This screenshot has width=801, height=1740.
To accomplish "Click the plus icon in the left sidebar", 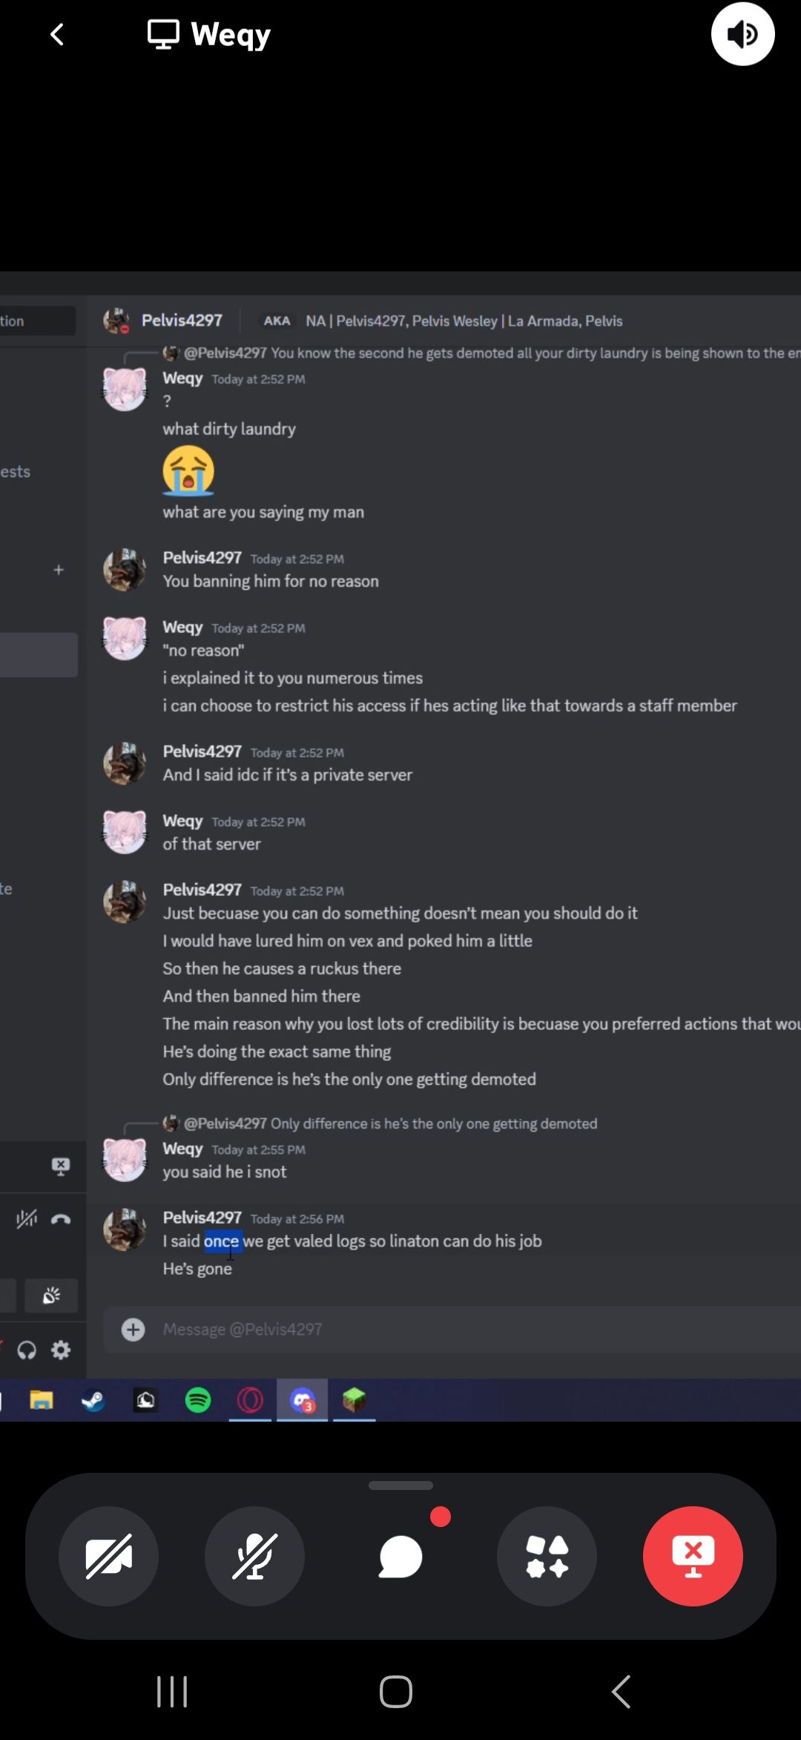I will point(59,570).
